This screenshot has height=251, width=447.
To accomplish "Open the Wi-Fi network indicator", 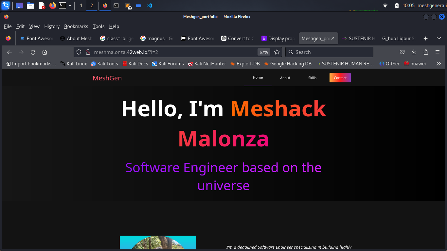I will click(x=385, y=6).
